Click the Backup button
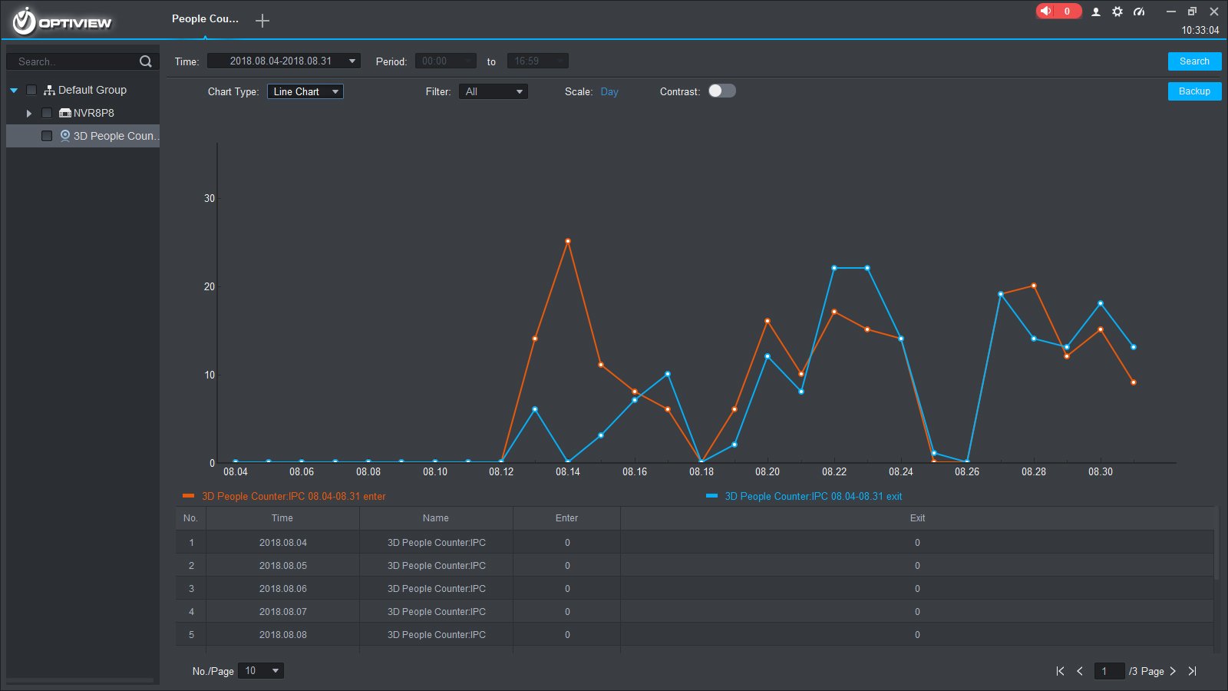This screenshot has width=1228, height=691. (1194, 91)
